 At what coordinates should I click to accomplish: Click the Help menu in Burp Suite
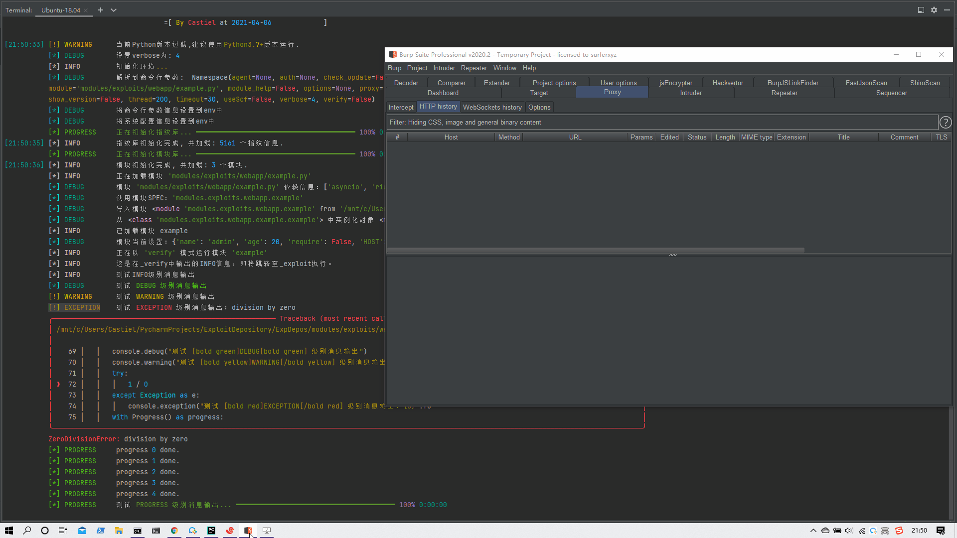(x=529, y=68)
